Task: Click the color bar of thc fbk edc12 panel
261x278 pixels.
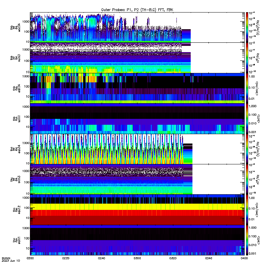Action: (x=247, y=210)
